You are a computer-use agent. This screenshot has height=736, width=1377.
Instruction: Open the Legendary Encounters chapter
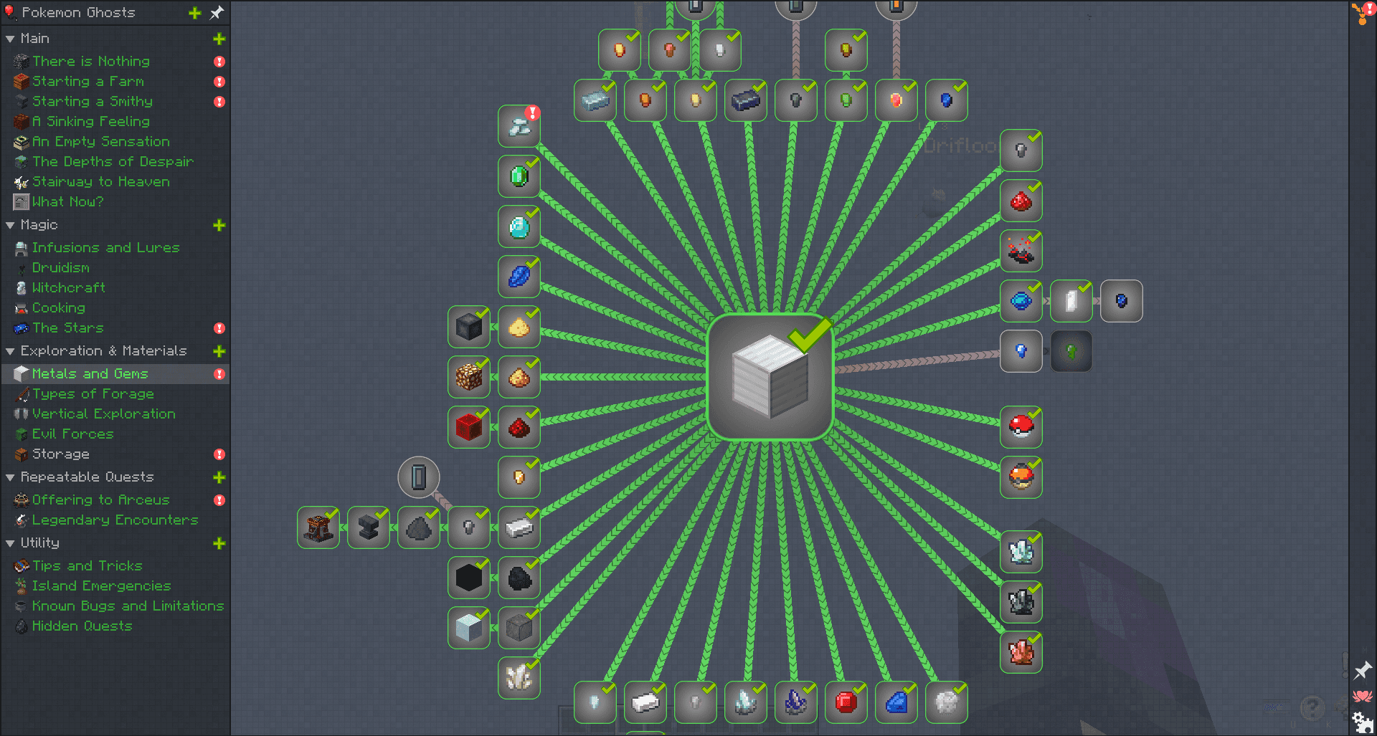115,520
